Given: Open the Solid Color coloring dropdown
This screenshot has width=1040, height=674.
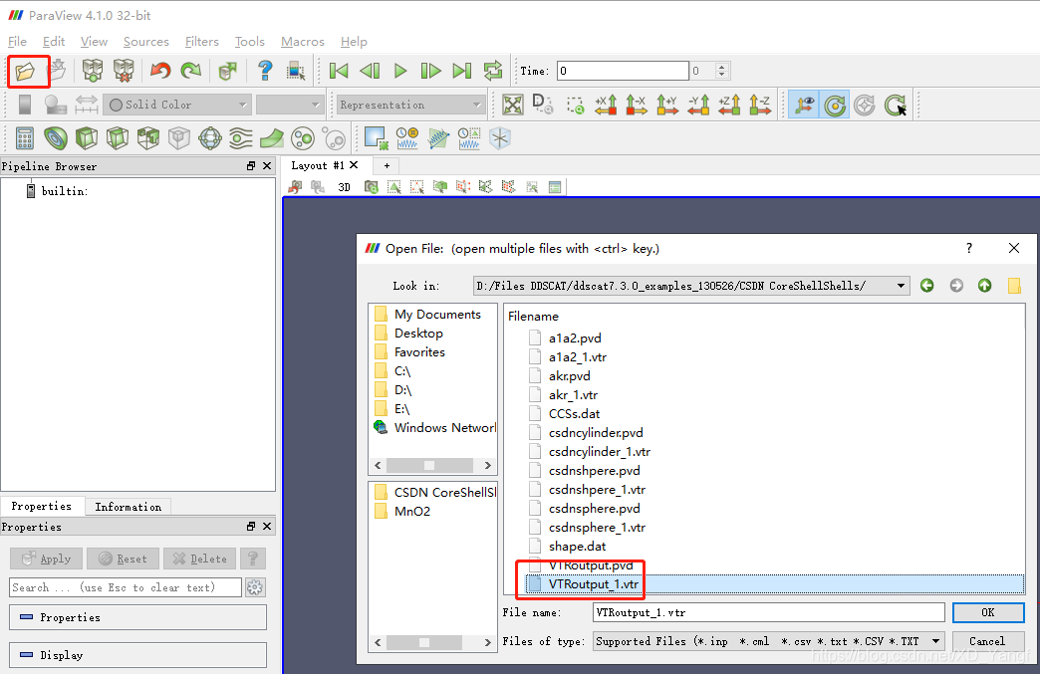Looking at the screenshot, I should (177, 105).
